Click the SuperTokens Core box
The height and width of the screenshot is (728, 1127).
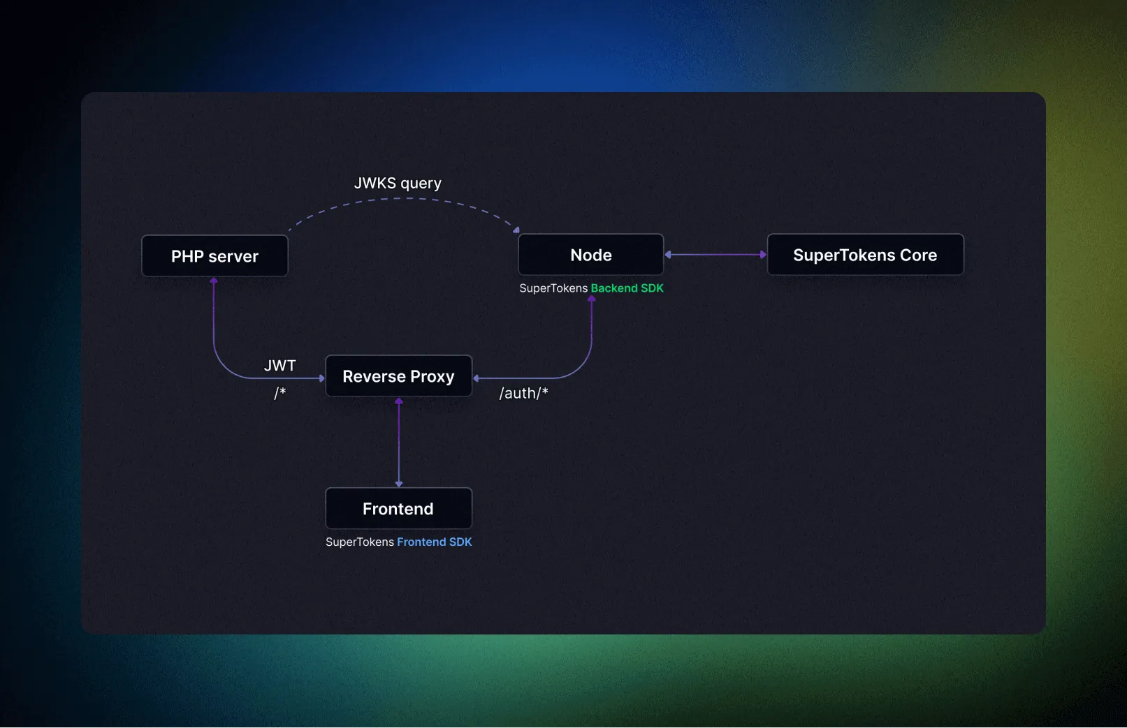click(x=866, y=255)
